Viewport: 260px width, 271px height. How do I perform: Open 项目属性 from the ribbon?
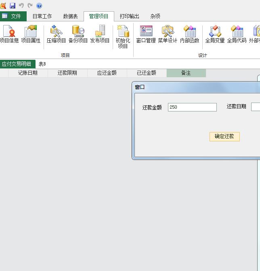pyautogui.click(x=31, y=32)
